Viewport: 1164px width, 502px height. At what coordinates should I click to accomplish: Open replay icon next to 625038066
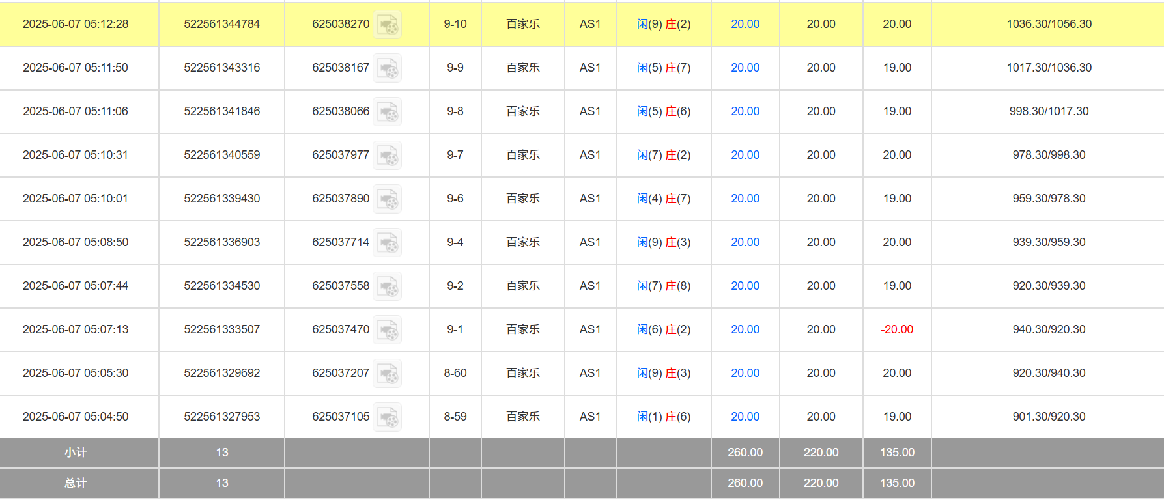point(387,112)
